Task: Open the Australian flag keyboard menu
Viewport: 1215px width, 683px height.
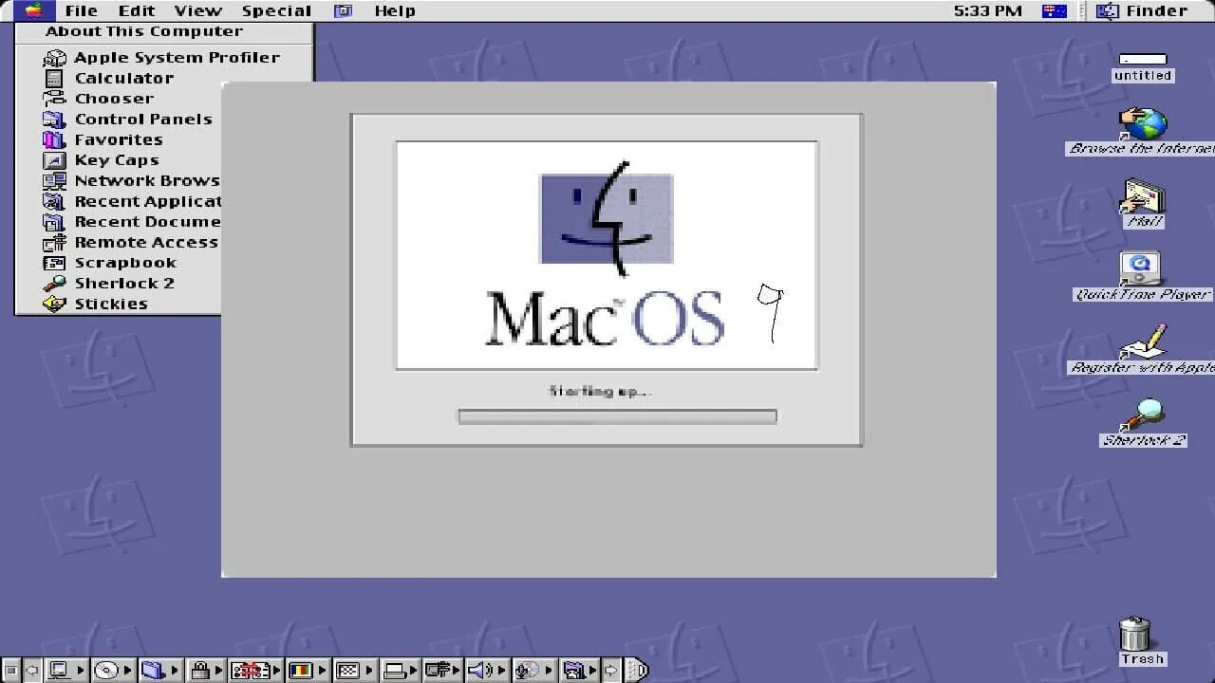Action: pyautogui.click(x=1054, y=10)
